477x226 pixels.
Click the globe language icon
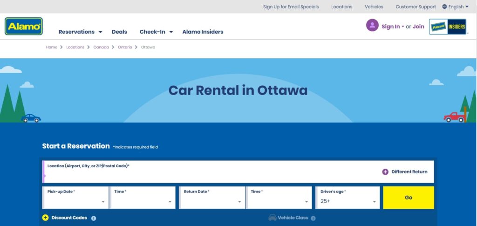pyautogui.click(x=444, y=7)
